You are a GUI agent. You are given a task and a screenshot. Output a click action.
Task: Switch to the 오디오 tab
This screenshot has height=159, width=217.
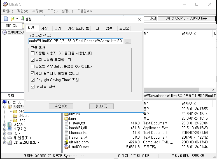124,28
